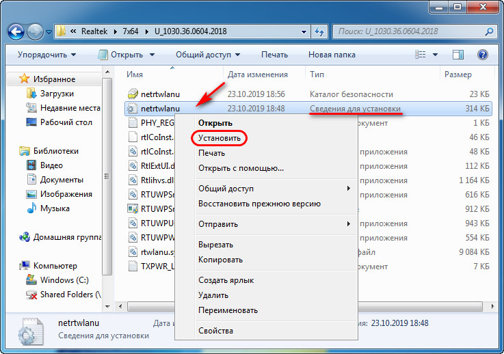Open the Общий доступ toolbar menu
The image size is (504, 354).
[x=208, y=55]
